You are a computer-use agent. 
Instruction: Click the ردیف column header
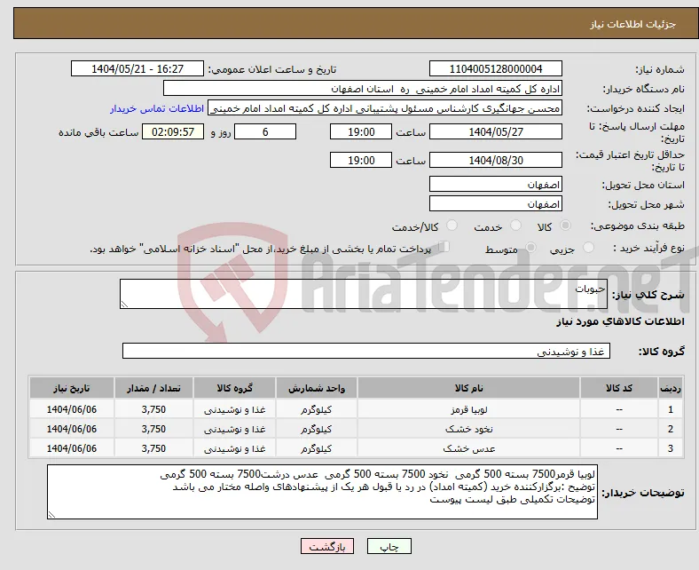click(670, 388)
